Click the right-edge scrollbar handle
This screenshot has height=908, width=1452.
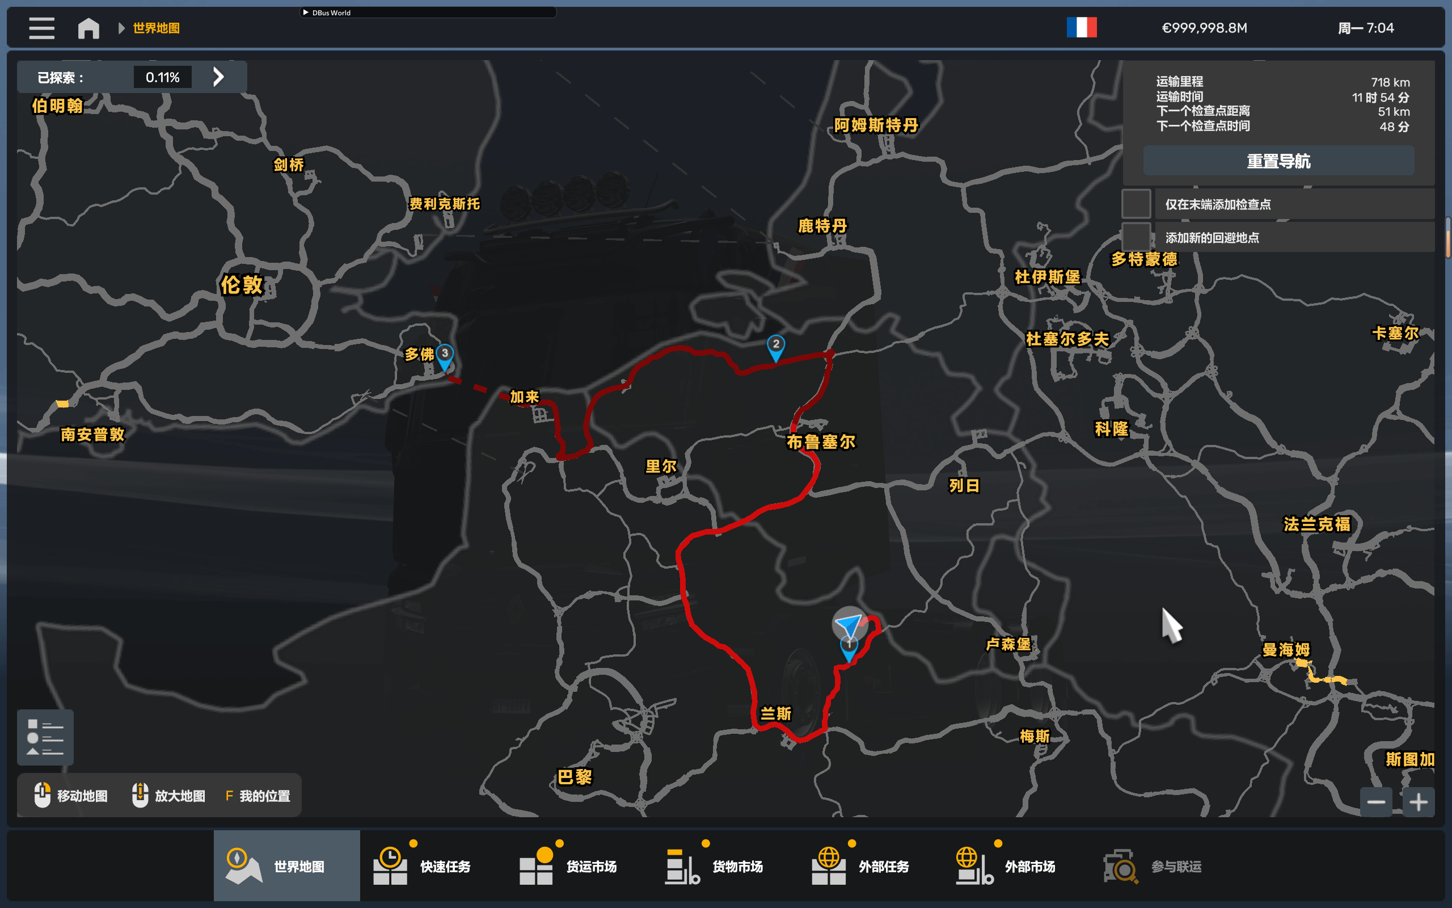[1449, 237]
